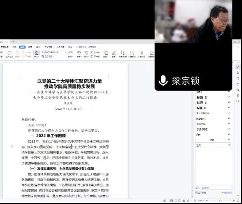Select the 画笔 pen tool icon
The width and height of the screenshot is (242, 204).
[114, 54]
